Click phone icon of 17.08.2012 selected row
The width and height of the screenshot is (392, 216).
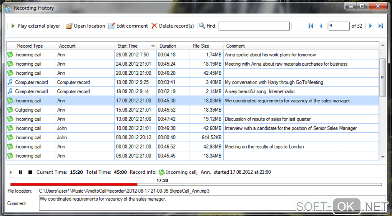point(10,101)
